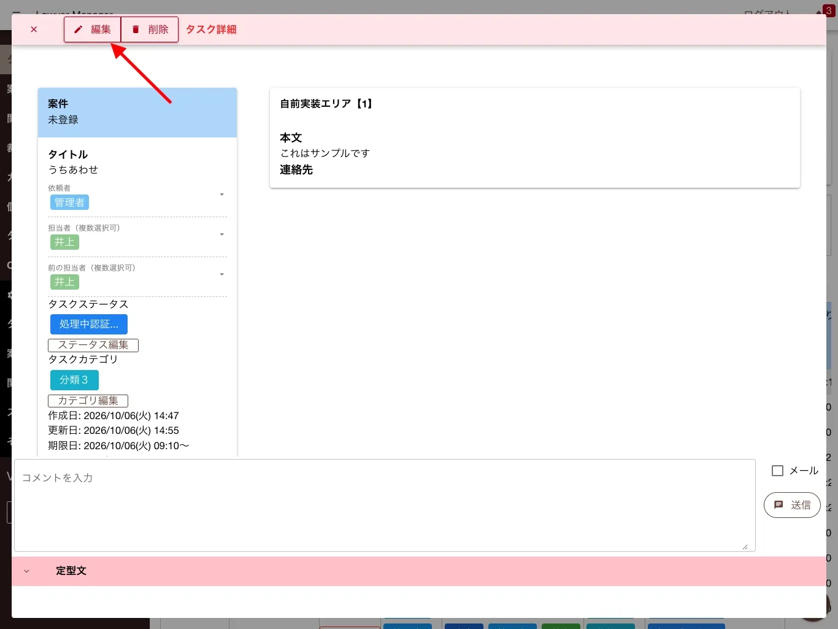
Task: Click the 期限日 date text
Action: 118,446
